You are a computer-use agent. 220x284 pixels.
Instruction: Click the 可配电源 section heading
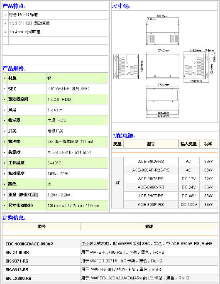124,135
